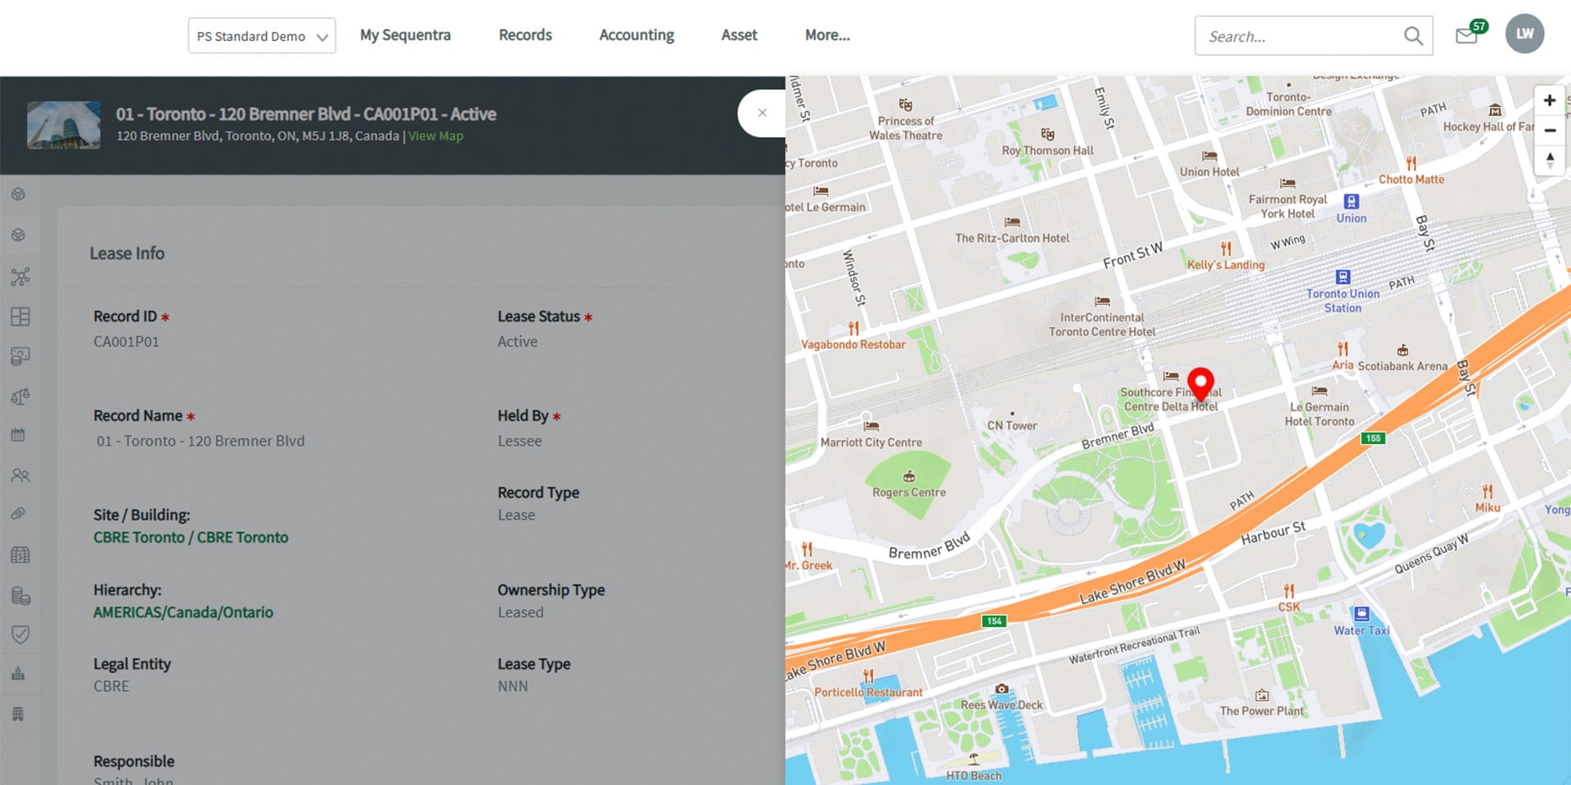Click the magnifier search icon
The image size is (1571, 785).
point(1413,36)
